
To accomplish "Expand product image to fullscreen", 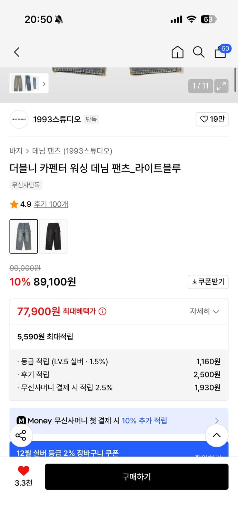I will pos(221,86).
